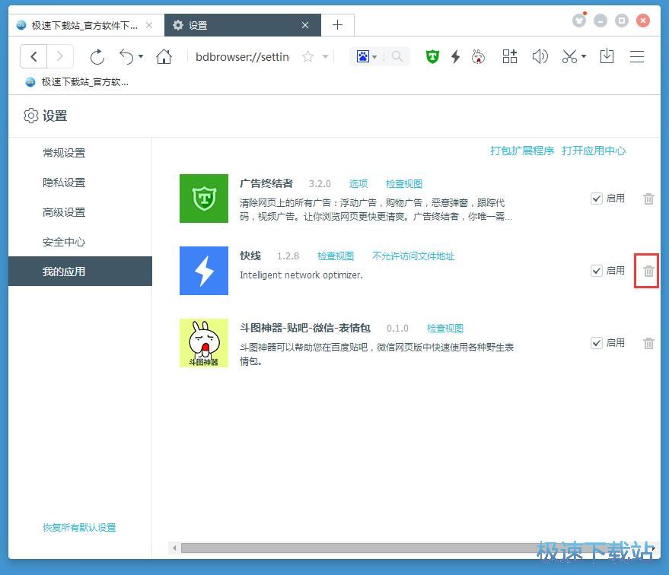
Task: Expand the address bar history dropdown
Action: [325, 56]
